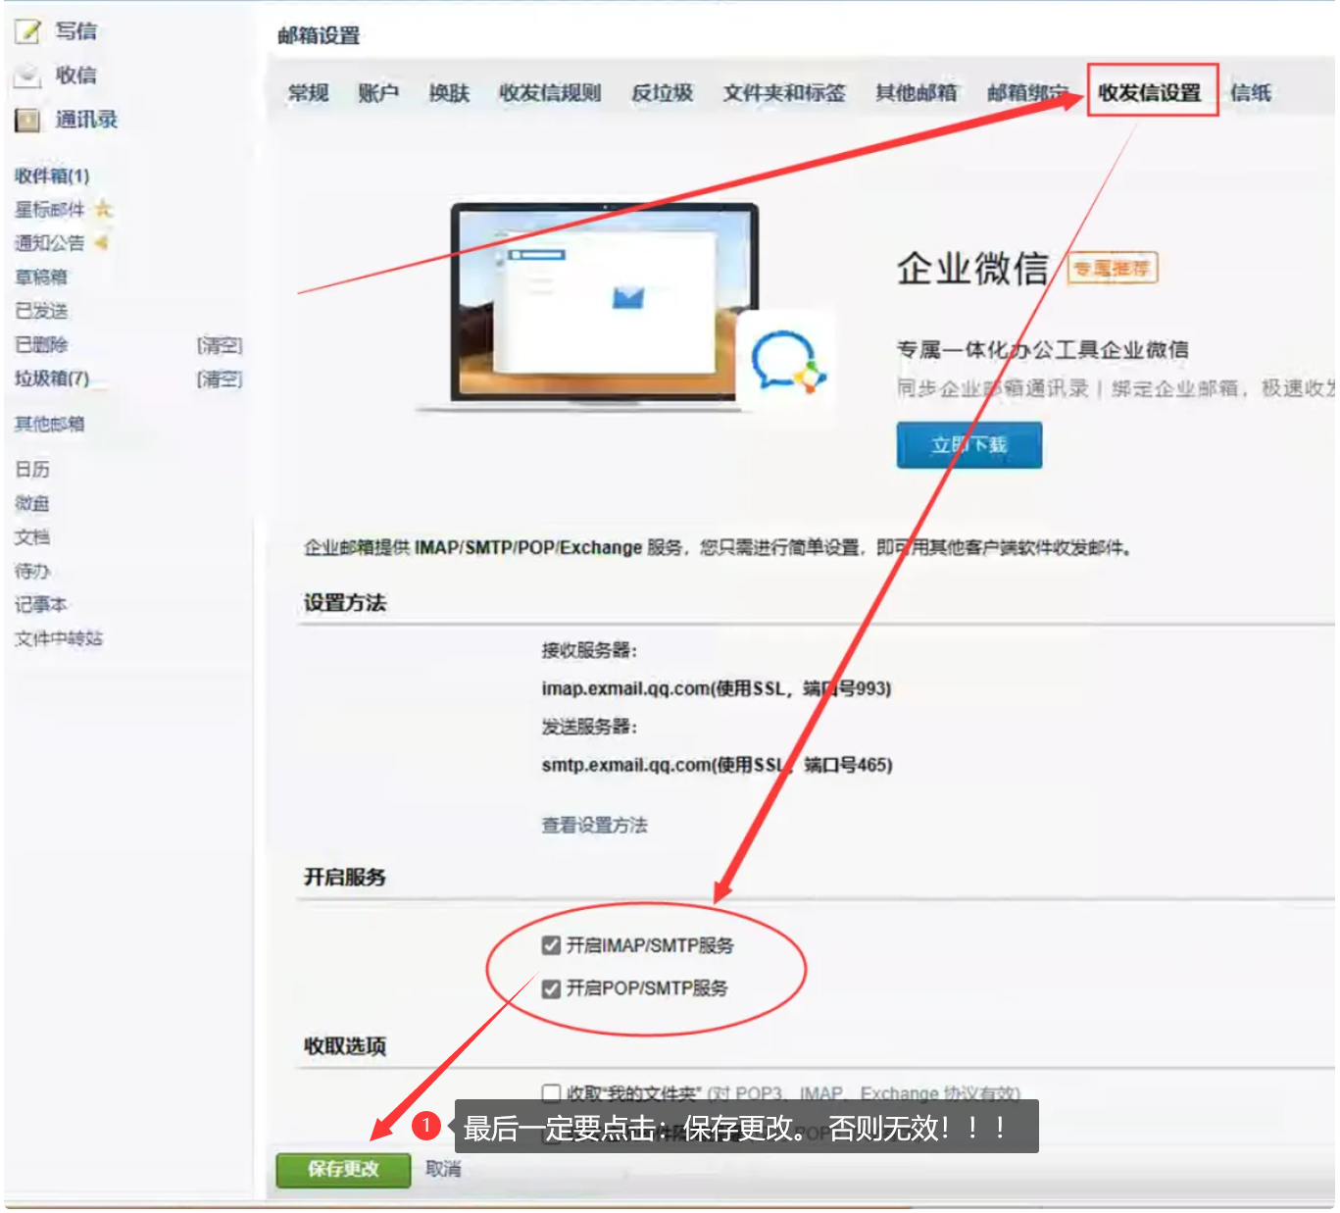The width and height of the screenshot is (1340, 1213).
Task: Toggle the 开启POP/SMTP服务 checkbox
Action: (x=551, y=988)
